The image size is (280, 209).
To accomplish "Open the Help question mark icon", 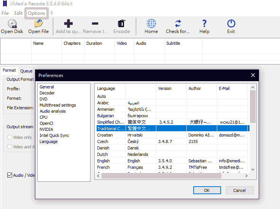I will (204, 23).
